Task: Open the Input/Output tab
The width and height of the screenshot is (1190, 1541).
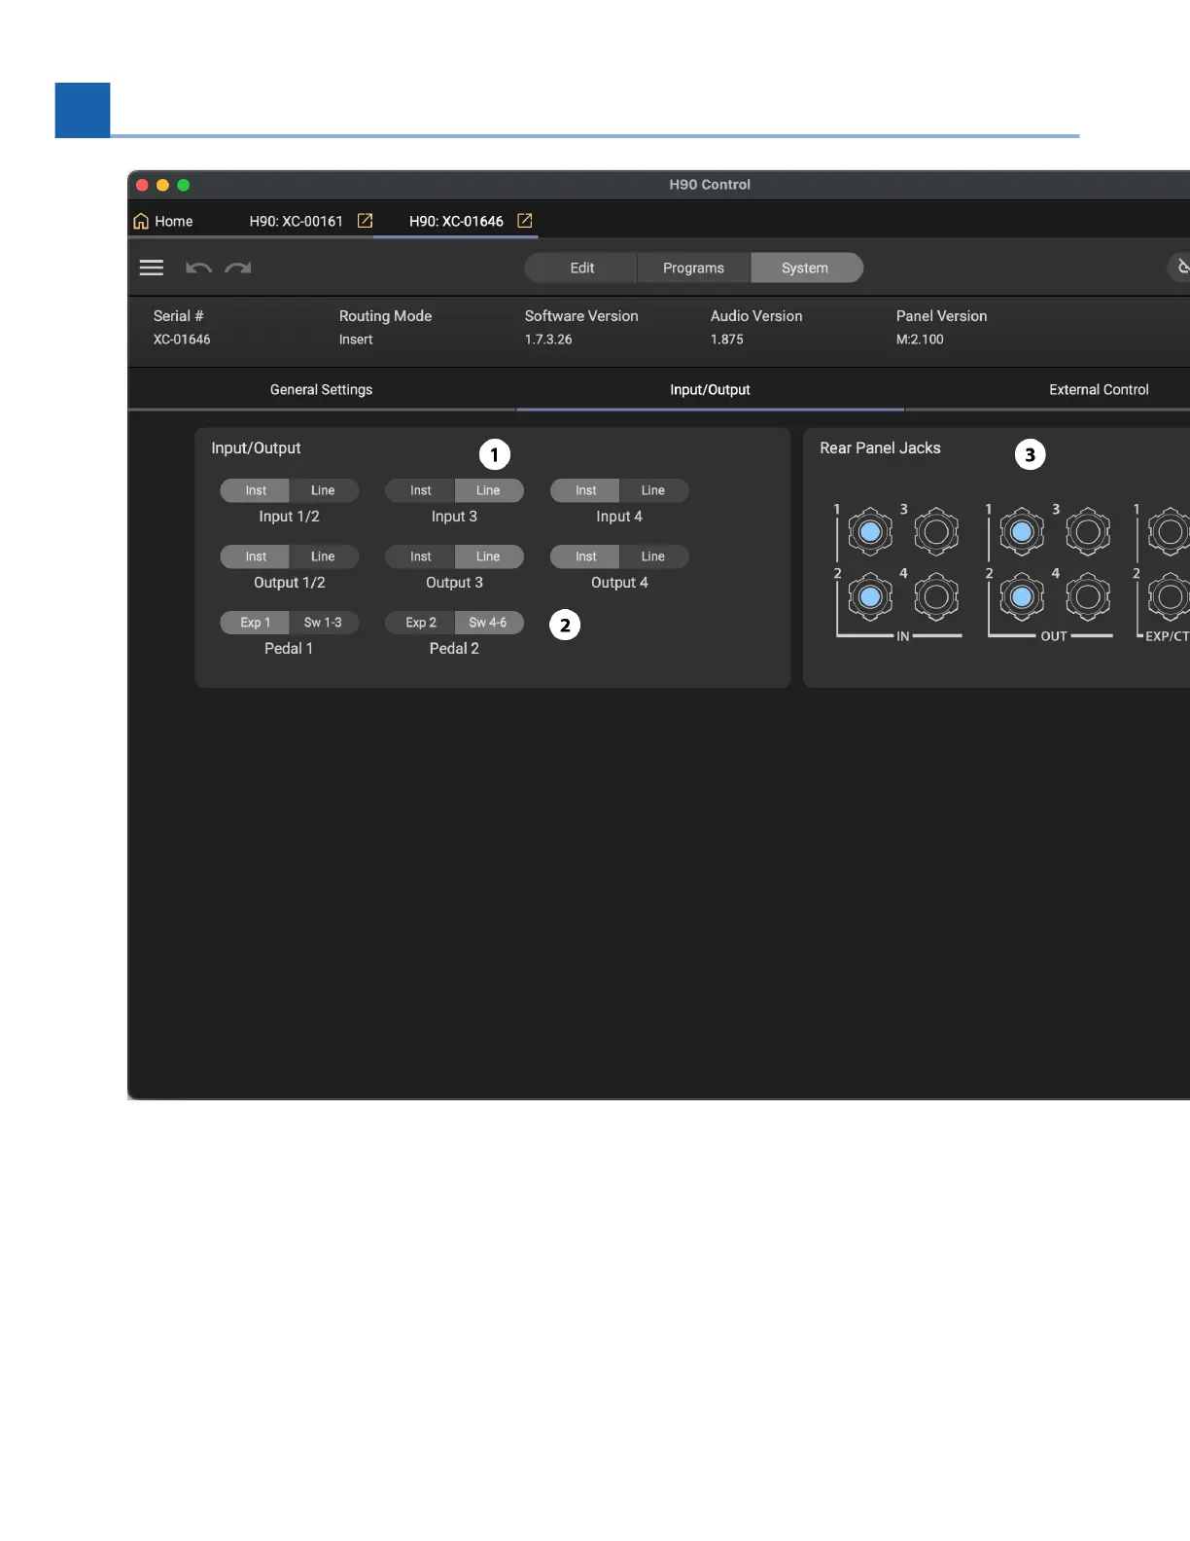Action: 710,389
